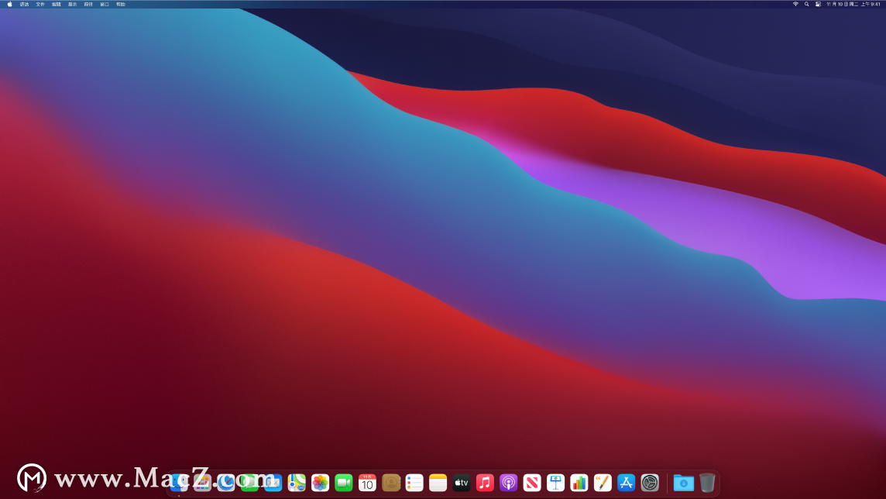
Task: Open Music app from Dock
Action: click(x=485, y=483)
